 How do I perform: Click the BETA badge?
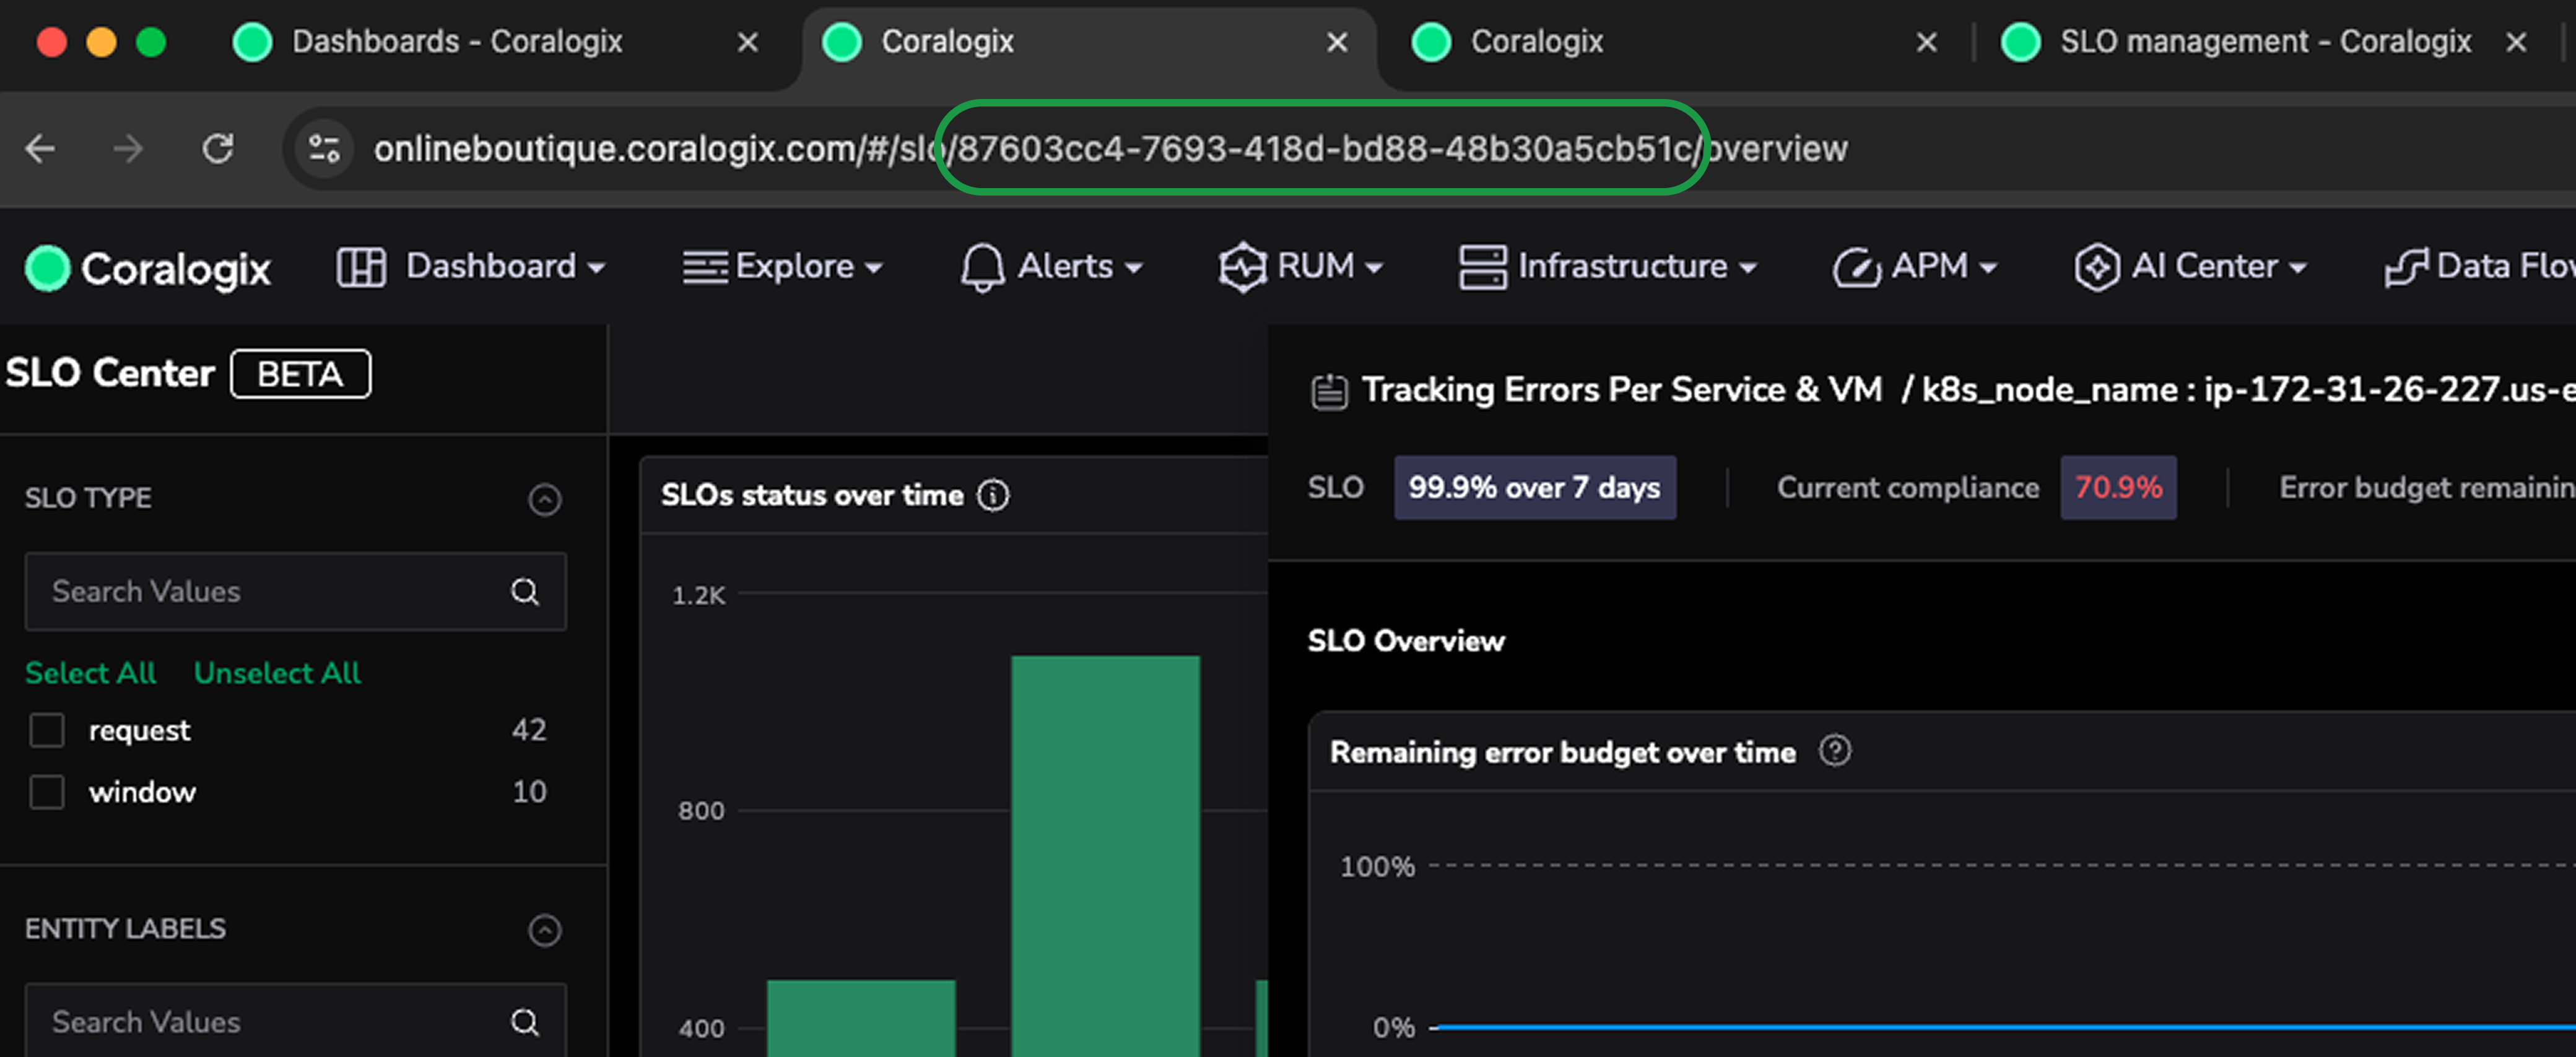coord(301,374)
